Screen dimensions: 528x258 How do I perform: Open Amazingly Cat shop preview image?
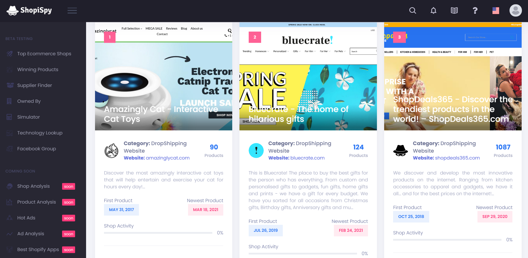coord(163,76)
